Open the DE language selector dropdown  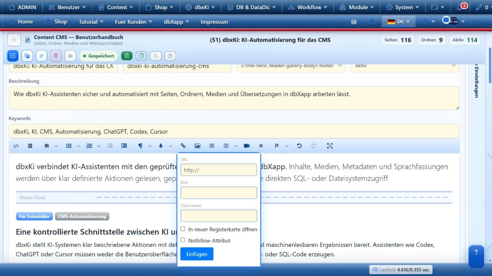pyautogui.click(x=399, y=22)
